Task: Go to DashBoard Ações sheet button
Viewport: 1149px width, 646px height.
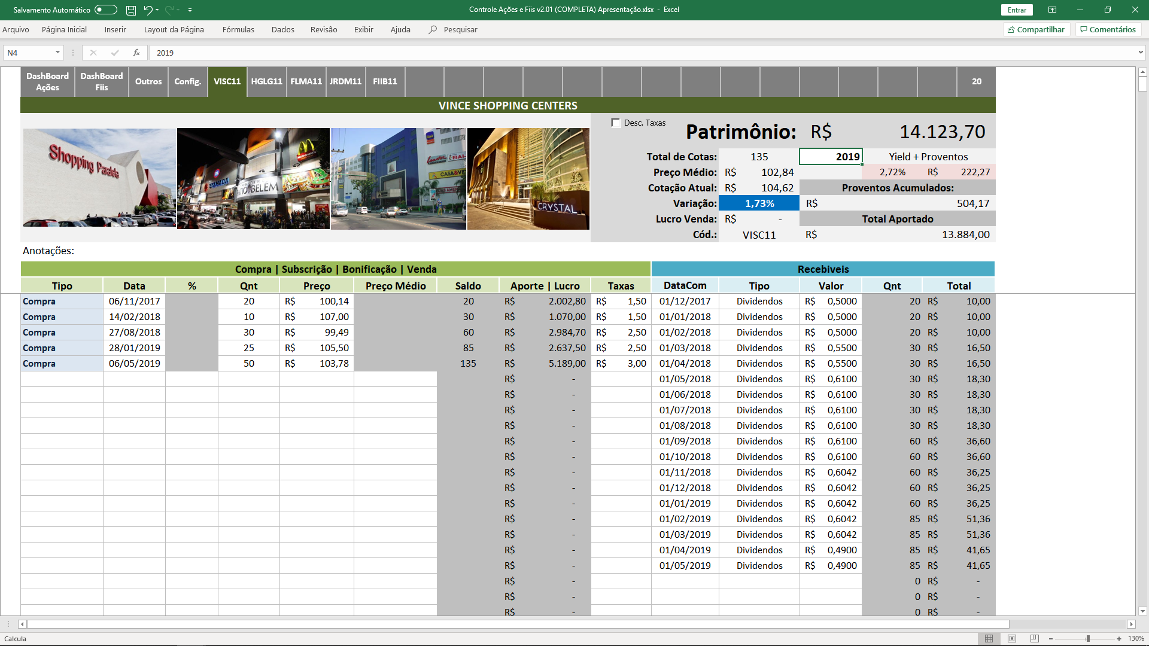Action: pos(47,81)
